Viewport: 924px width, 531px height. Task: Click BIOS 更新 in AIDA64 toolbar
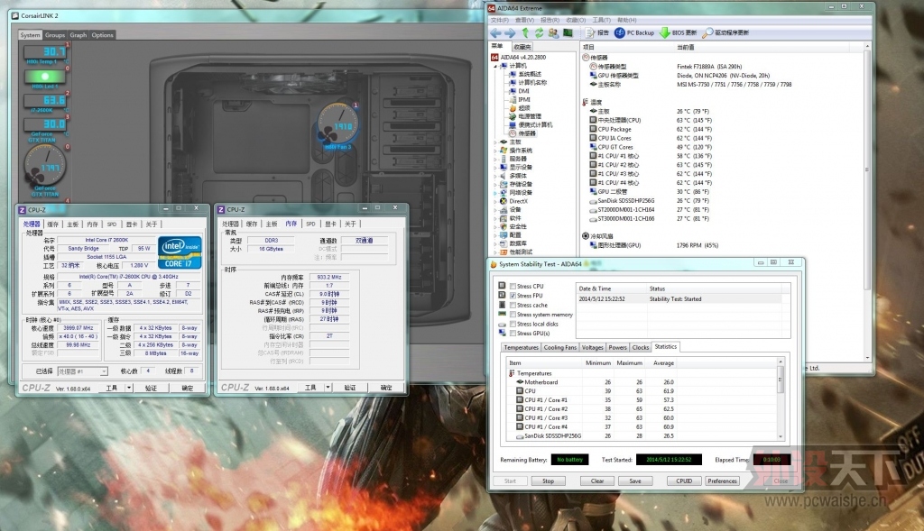(x=679, y=33)
